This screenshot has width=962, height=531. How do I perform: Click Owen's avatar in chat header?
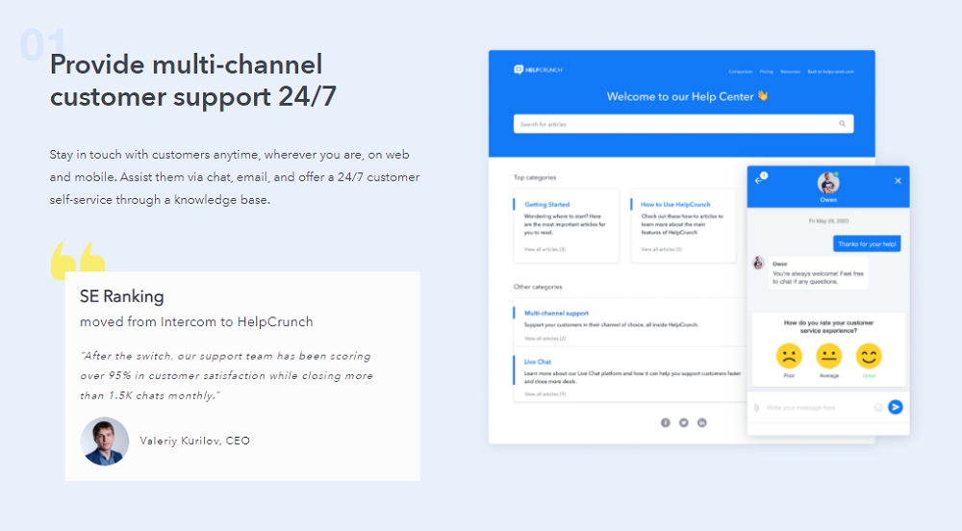click(828, 183)
